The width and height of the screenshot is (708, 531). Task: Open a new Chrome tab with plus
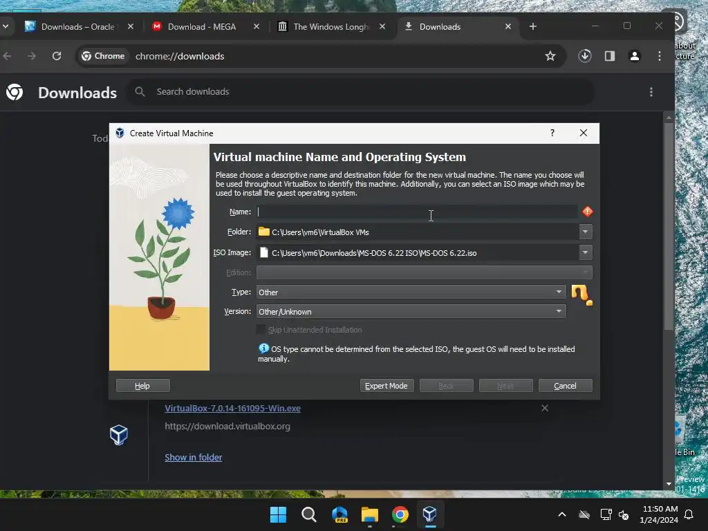(533, 27)
